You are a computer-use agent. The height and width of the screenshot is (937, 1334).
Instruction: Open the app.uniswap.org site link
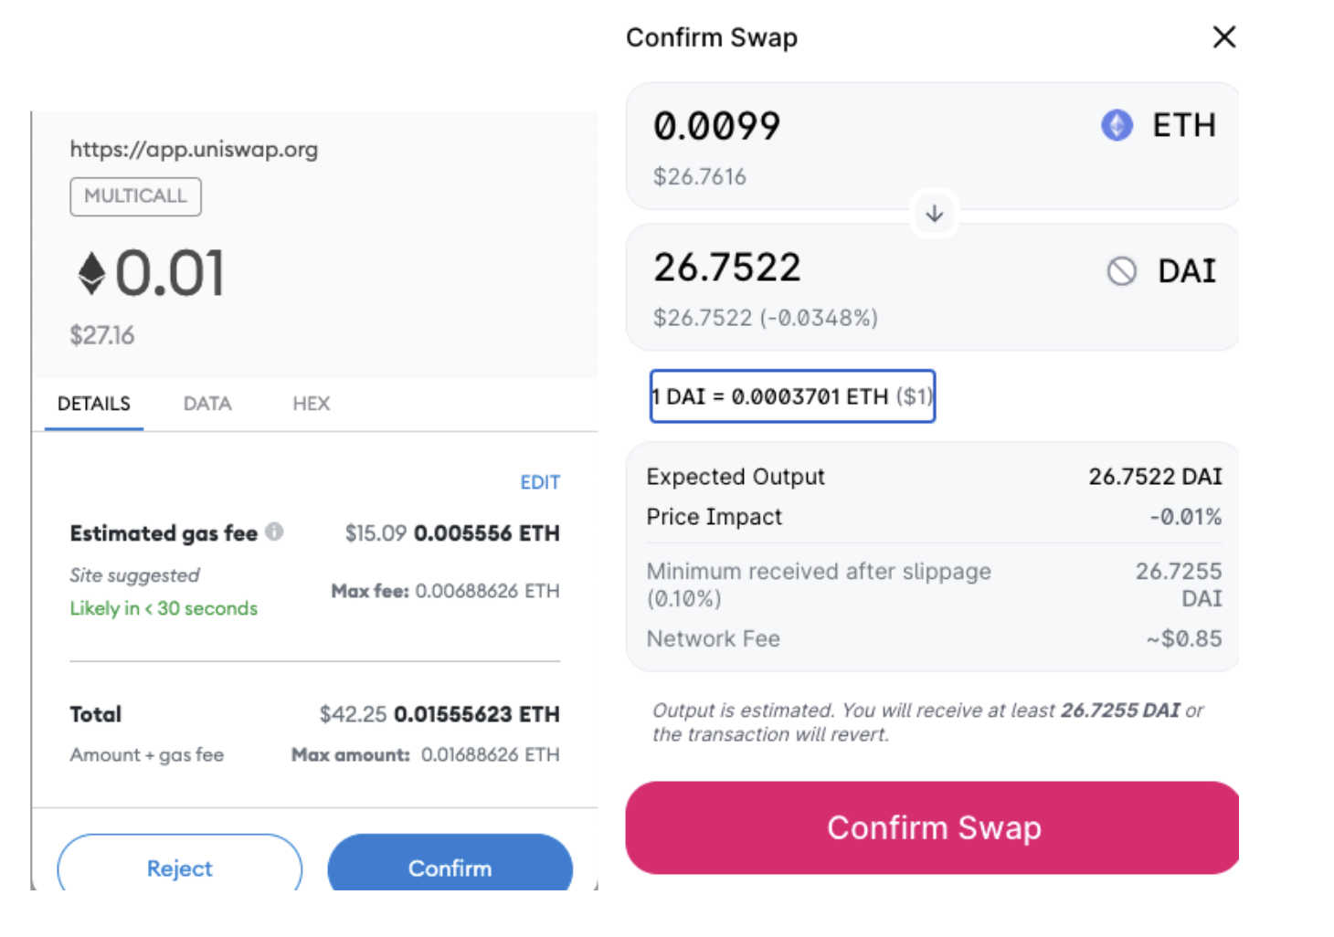194,149
